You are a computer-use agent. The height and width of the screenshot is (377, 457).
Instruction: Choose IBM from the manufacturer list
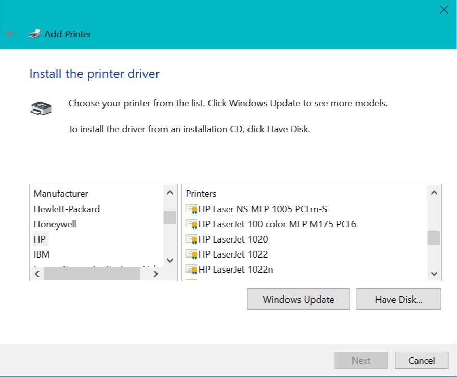(x=42, y=254)
